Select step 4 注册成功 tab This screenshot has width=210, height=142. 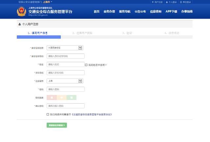[172, 33]
